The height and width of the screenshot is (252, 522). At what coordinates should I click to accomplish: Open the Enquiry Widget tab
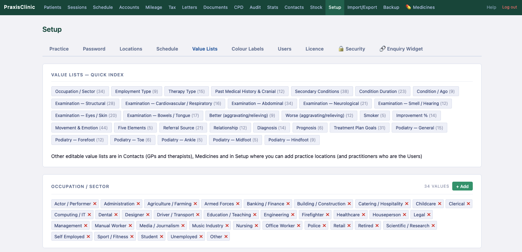click(401, 49)
